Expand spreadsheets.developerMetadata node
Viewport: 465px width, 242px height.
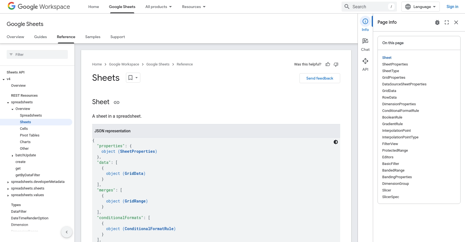[x=8, y=182]
